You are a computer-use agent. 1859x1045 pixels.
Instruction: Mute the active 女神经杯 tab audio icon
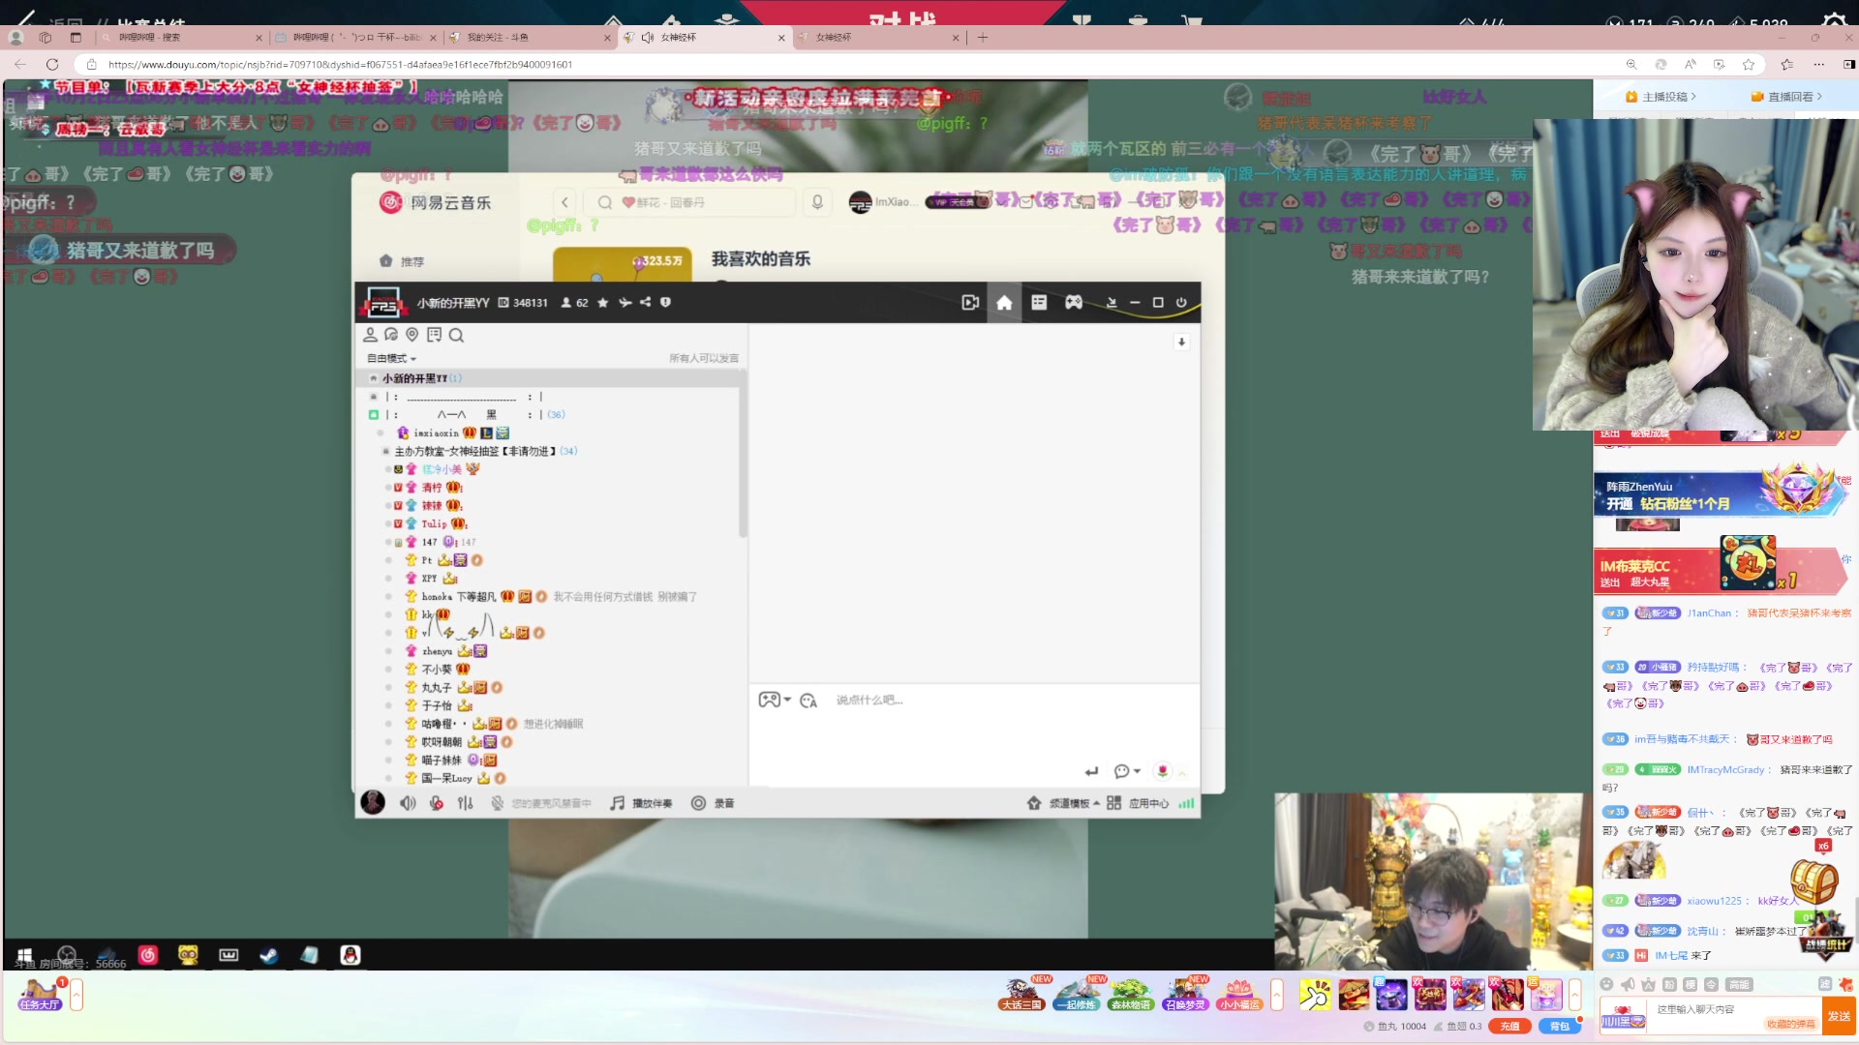(x=648, y=37)
